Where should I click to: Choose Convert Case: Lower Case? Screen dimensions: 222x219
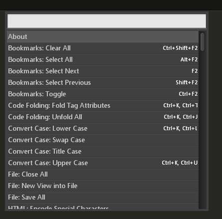tap(103, 128)
